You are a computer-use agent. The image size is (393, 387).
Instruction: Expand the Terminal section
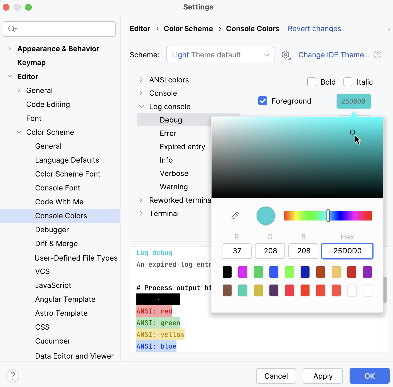(x=142, y=213)
